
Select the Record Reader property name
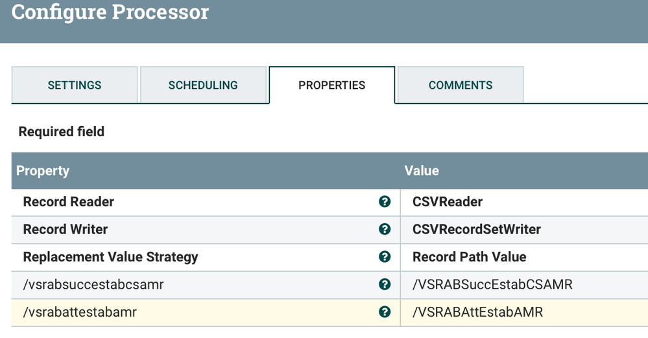(x=69, y=202)
